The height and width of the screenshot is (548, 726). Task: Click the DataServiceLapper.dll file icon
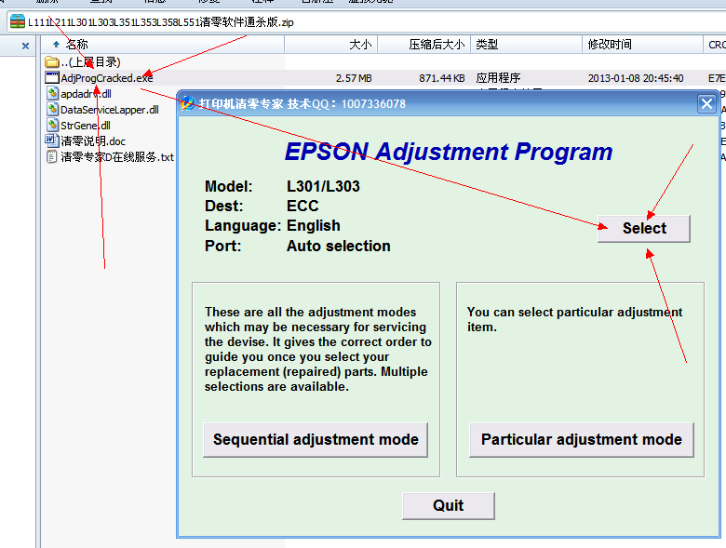(52, 110)
